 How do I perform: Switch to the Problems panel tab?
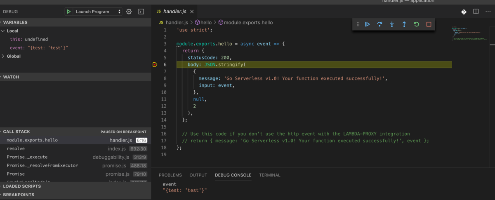[x=170, y=175]
